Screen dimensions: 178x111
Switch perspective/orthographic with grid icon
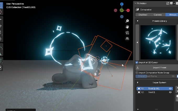click(x=127, y=39)
